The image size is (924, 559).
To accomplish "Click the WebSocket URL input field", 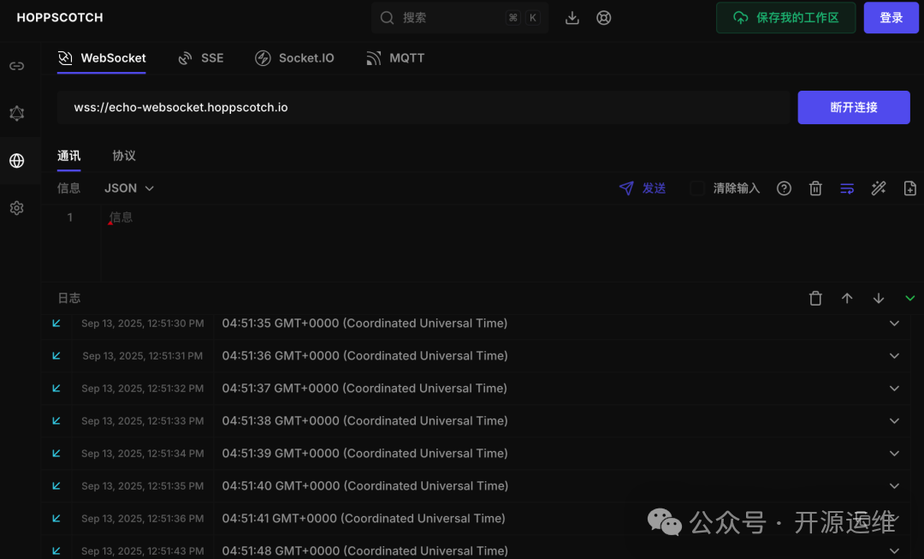I will click(x=423, y=108).
